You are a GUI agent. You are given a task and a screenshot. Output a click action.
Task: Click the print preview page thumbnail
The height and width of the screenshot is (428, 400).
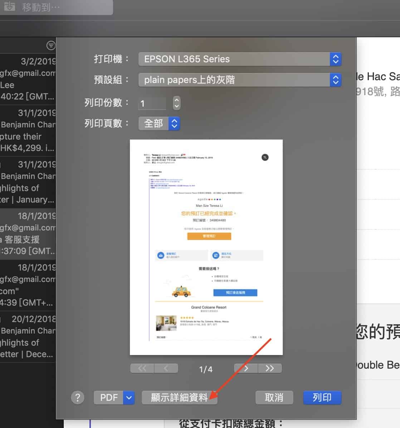206,247
